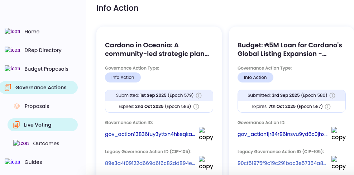Copy the legacy ID 89e3a4f09122d669
The height and width of the screenshot is (175, 354).
point(206,163)
